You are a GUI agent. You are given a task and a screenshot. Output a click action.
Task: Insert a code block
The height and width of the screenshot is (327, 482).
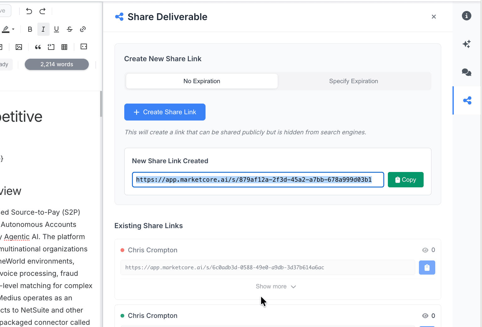tap(51, 47)
